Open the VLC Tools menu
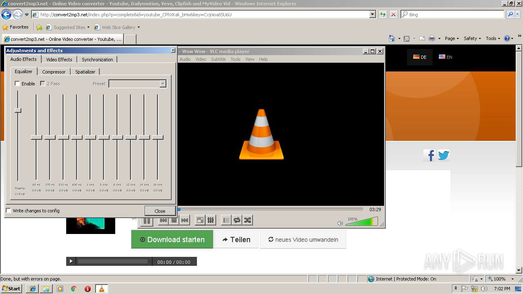 (x=235, y=59)
